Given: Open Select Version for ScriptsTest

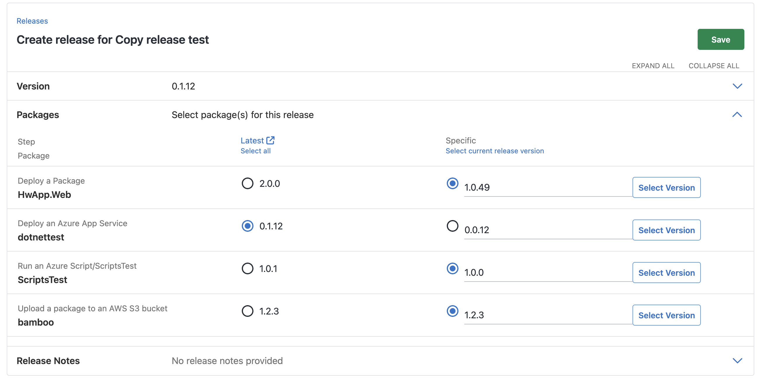Looking at the screenshot, I should tap(666, 273).
